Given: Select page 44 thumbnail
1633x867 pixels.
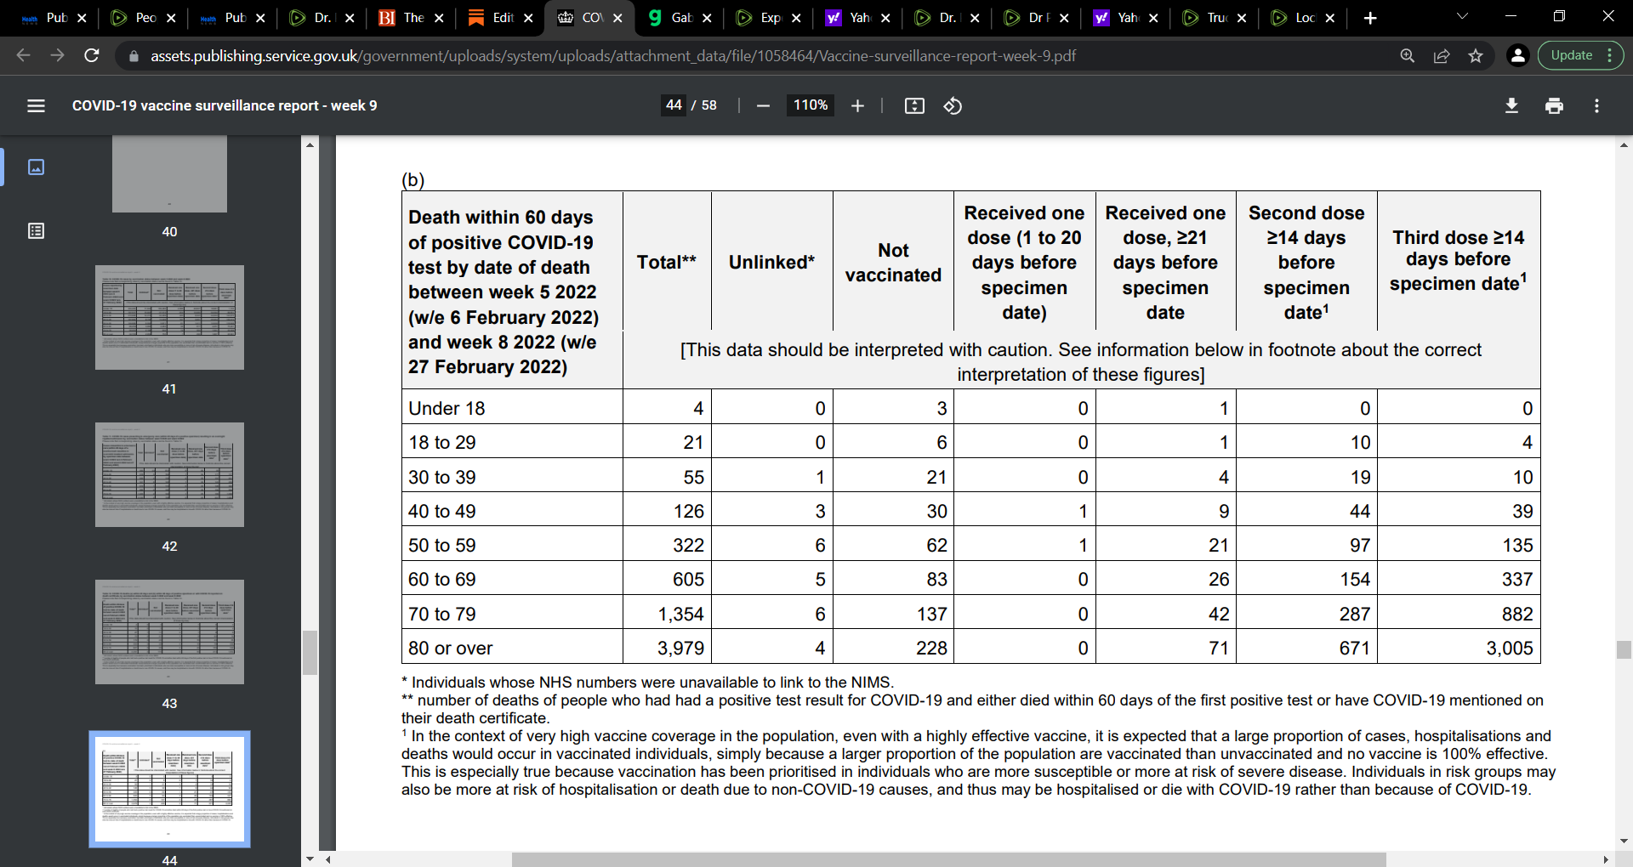Looking at the screenshot, I should tap(169, 789).
